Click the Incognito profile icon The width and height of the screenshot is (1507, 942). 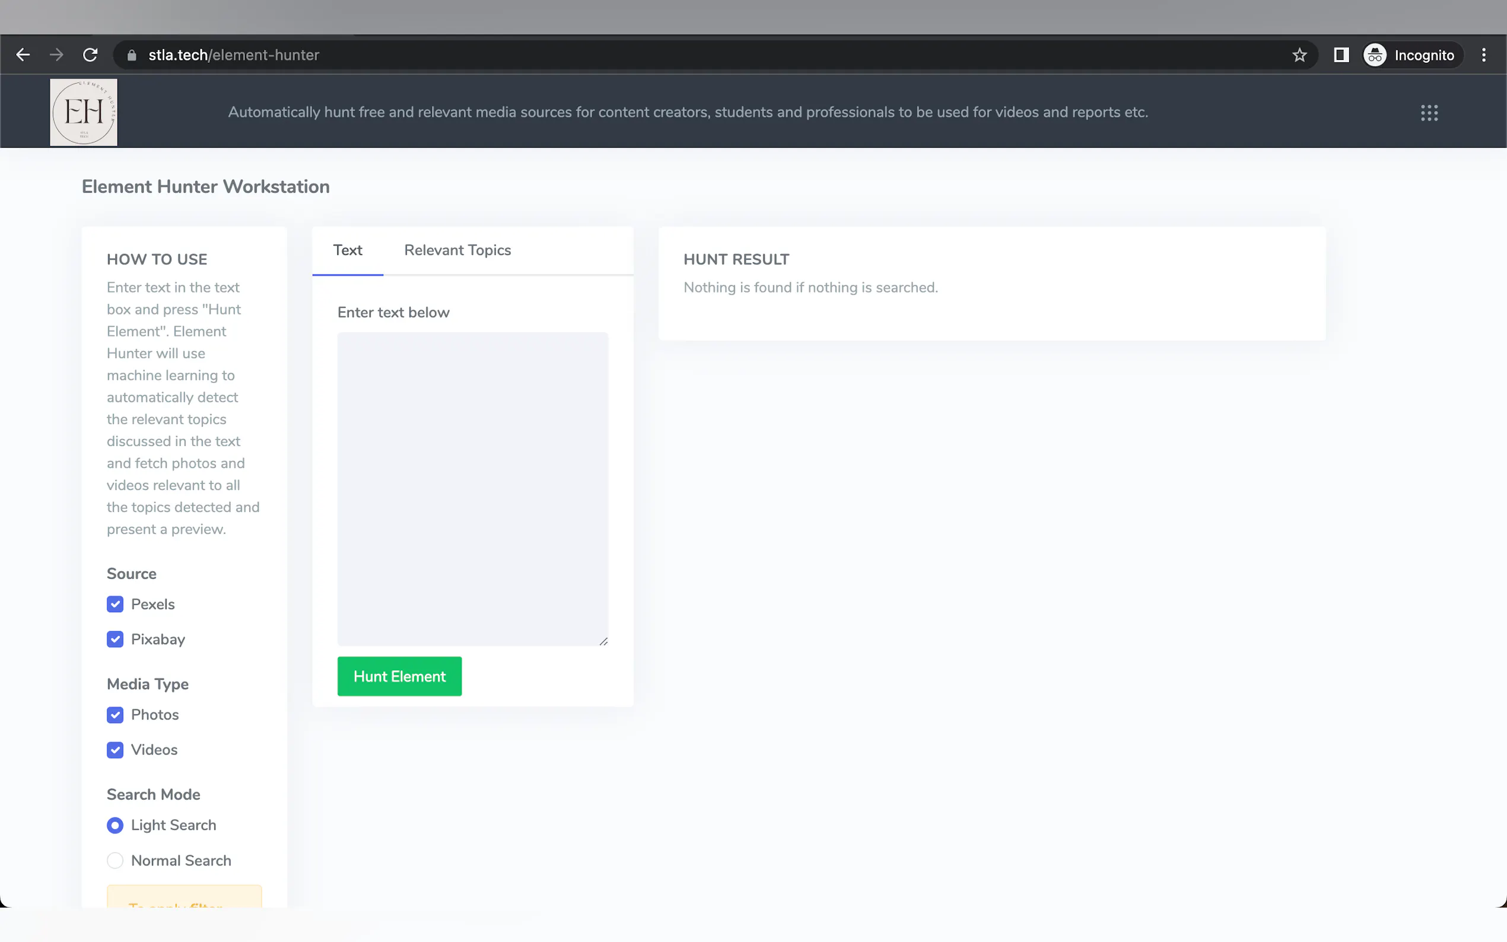coord(1375,55)
